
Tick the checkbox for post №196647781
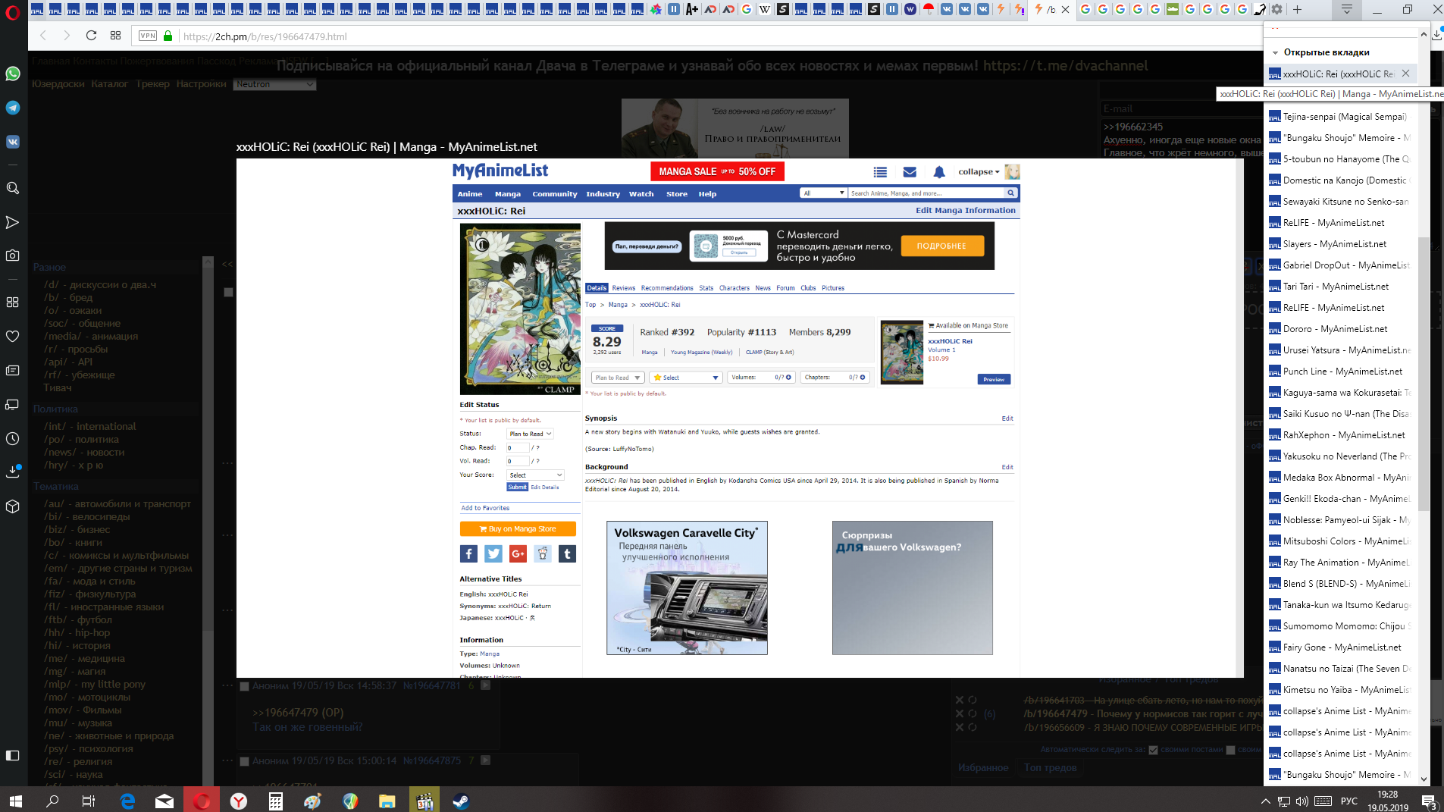pyautogui.click(x=244, y=686)
